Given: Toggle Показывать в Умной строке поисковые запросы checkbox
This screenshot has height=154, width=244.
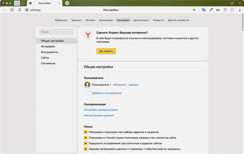Looking at the screenshot, I should click(85, 138).
